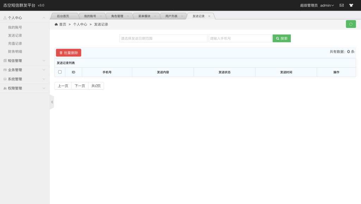
Task: Collapse the sidebar using the left edge arrow
Action: coord(52,101)
